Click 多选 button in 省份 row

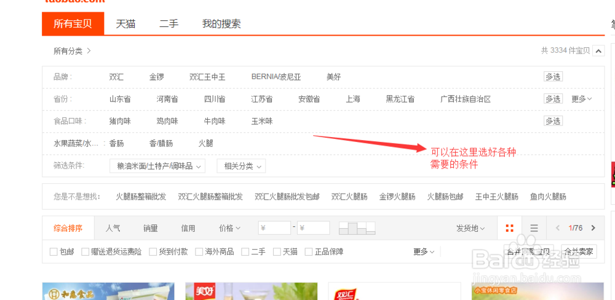553,99
